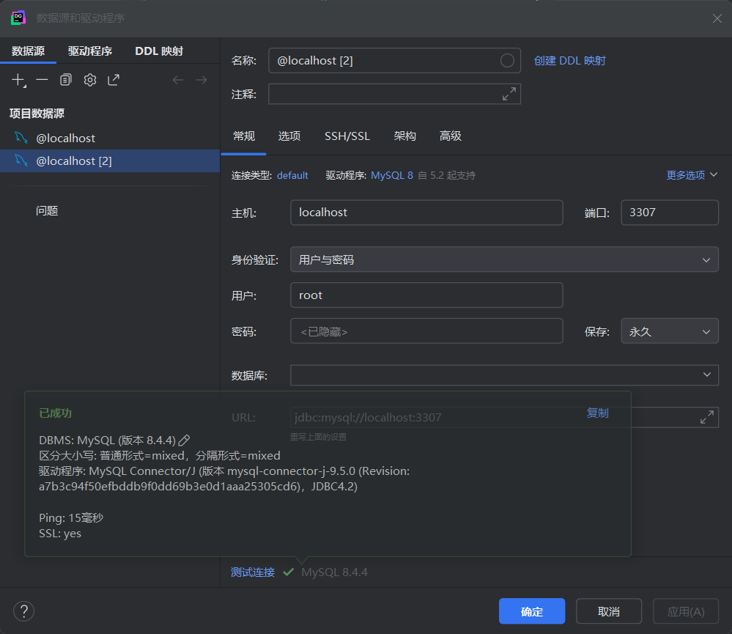Focus the 主机 localhost field

[426, 213]
